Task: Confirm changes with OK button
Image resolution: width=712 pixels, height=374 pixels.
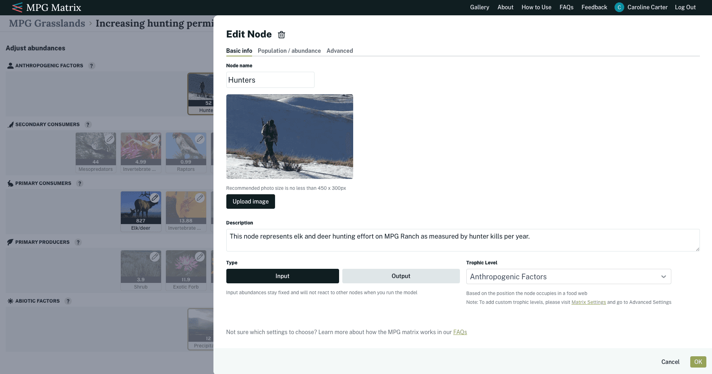Action: 698,362
